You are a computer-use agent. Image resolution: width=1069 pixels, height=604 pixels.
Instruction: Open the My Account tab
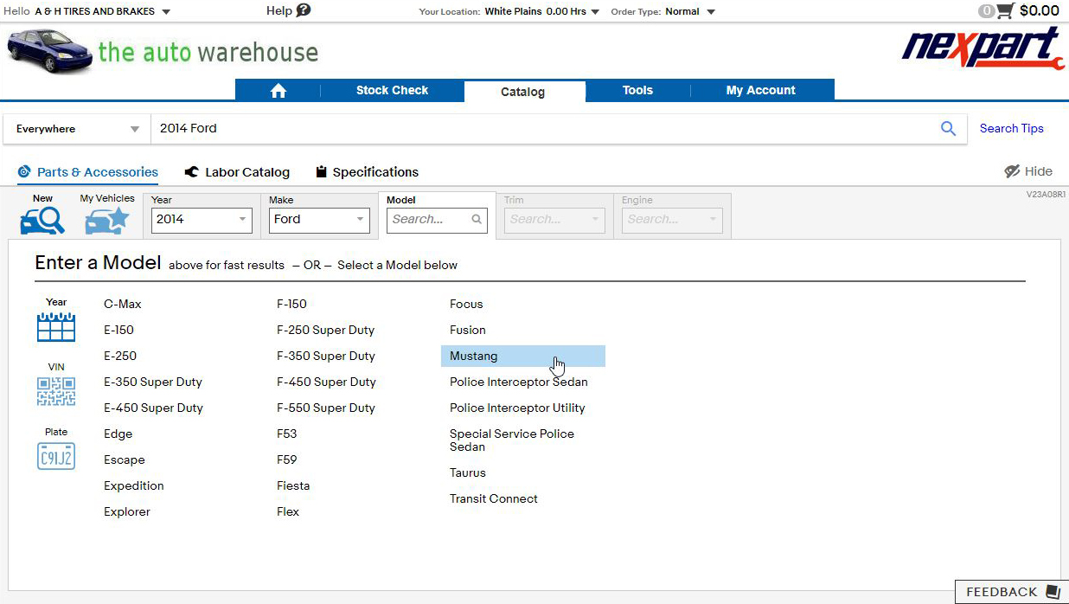point(761,90)
